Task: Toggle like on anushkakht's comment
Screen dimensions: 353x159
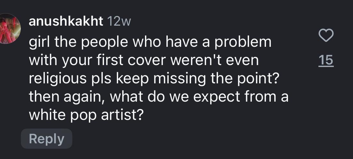Action: coord(326,36)
